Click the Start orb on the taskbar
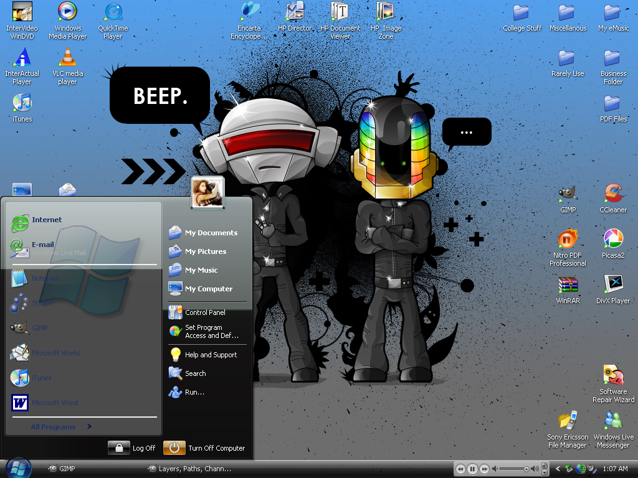 18,468
